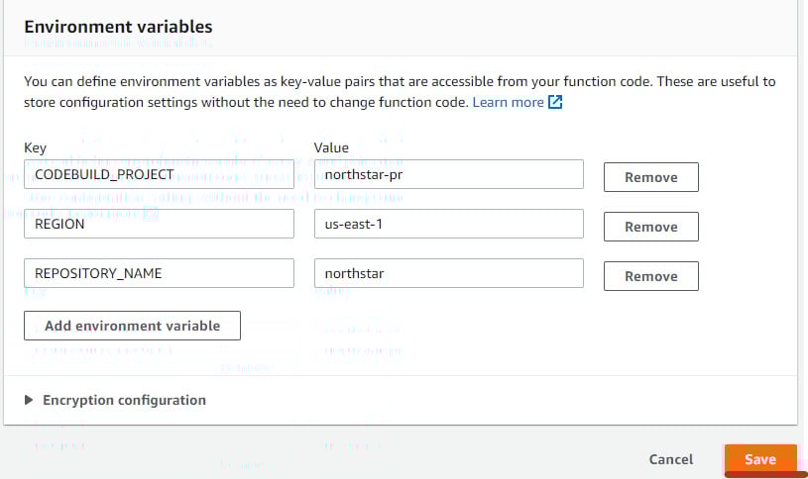
Task: Save the environment variables
Action: point(760,459)
